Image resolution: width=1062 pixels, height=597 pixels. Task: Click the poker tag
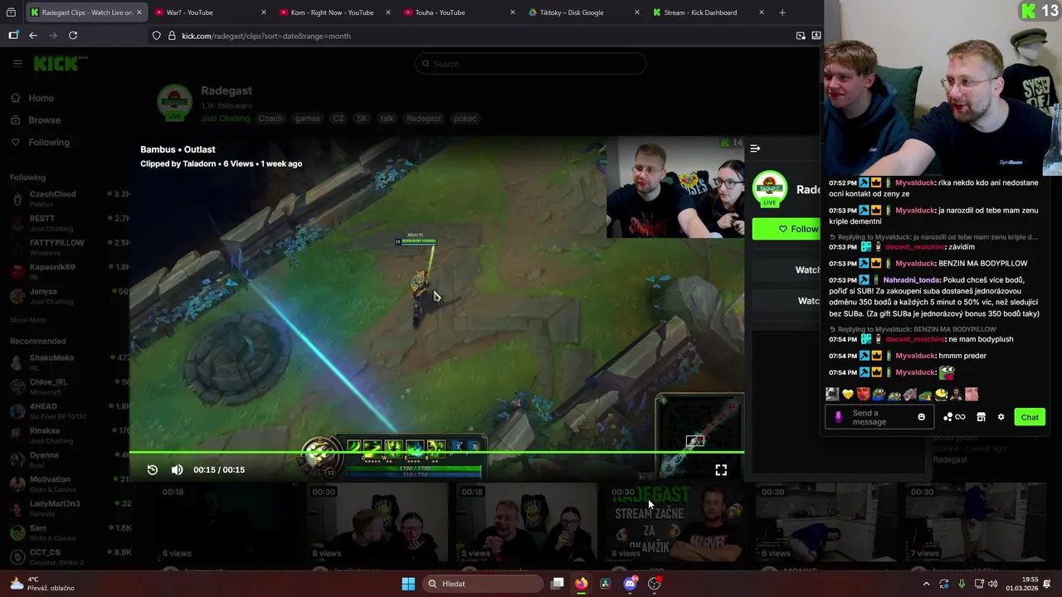[465, 119]
